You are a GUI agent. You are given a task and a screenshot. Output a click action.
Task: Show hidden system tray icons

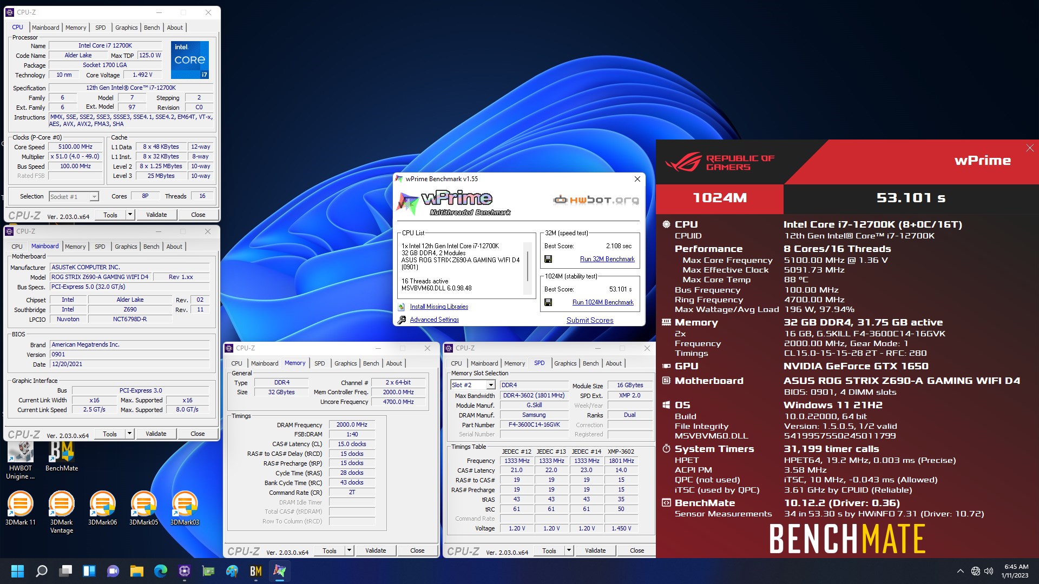tap(960, 571)
